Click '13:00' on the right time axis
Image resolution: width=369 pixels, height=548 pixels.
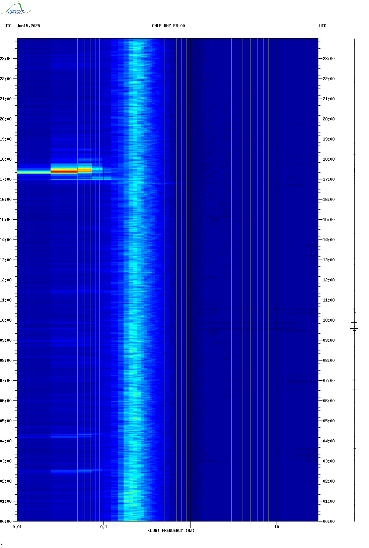329,260
